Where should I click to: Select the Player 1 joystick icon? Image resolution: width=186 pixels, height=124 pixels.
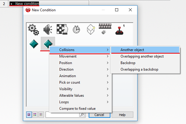(x=120, y=30)
